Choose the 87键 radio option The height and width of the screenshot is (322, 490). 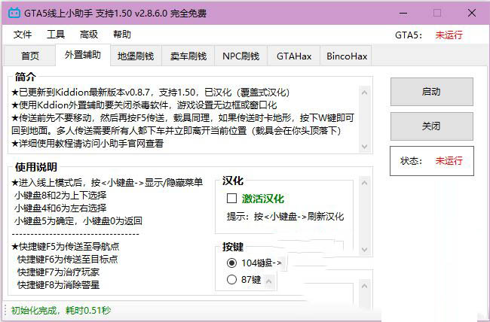[231, 280]
